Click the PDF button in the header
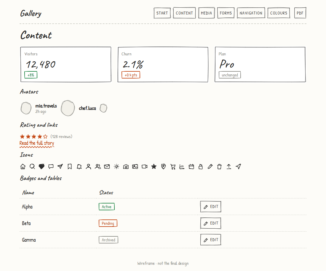 [x=300, y=13]
